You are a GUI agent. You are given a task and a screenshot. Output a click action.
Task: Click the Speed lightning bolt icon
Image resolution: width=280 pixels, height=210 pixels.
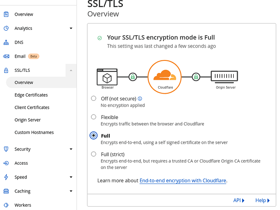tap(6, 177)
